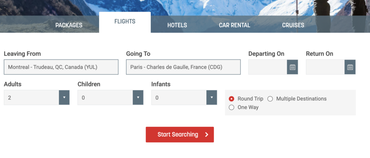This screenshot has width=370, height=158.
Task: Select the One Way radio option
Action: 232,107
